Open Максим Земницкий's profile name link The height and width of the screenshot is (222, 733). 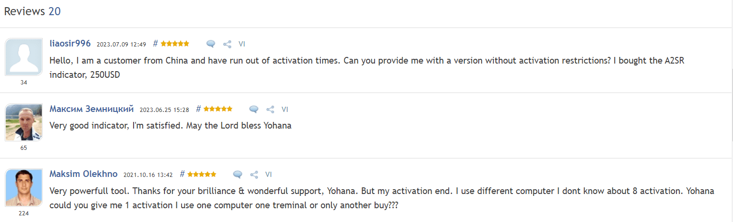pyautogui.click(x=91, y=109)
